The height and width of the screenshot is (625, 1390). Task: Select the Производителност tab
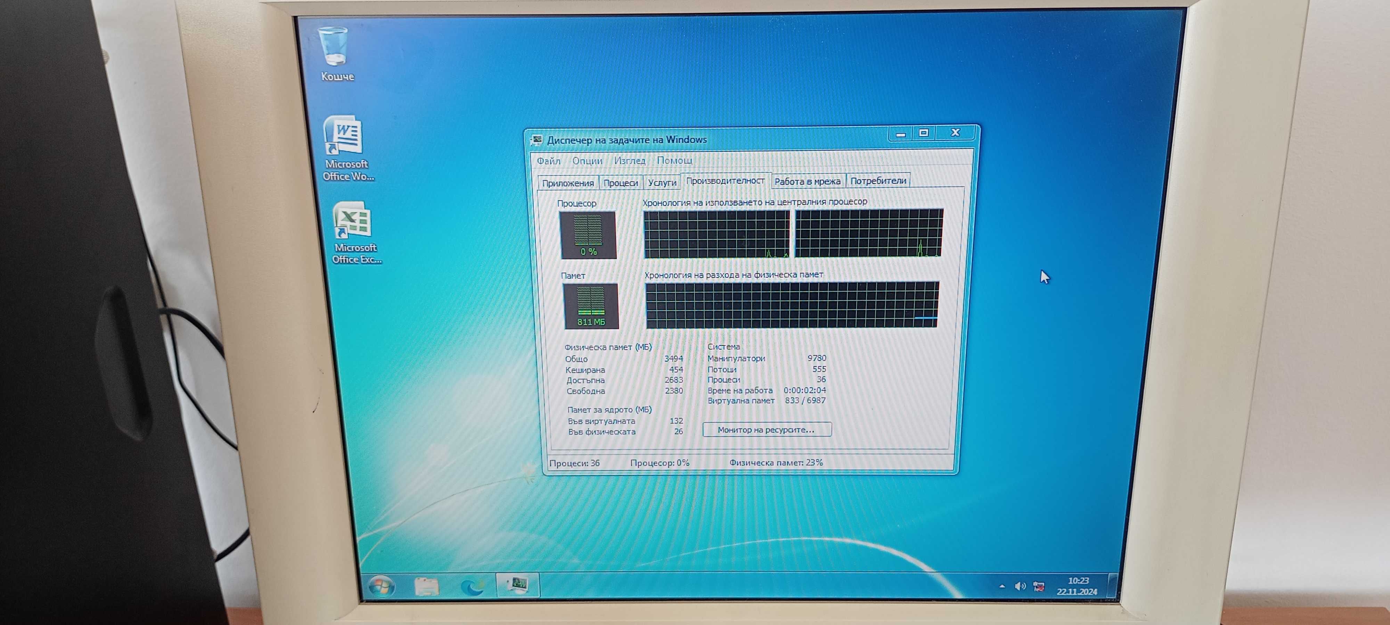click(725, 181)
